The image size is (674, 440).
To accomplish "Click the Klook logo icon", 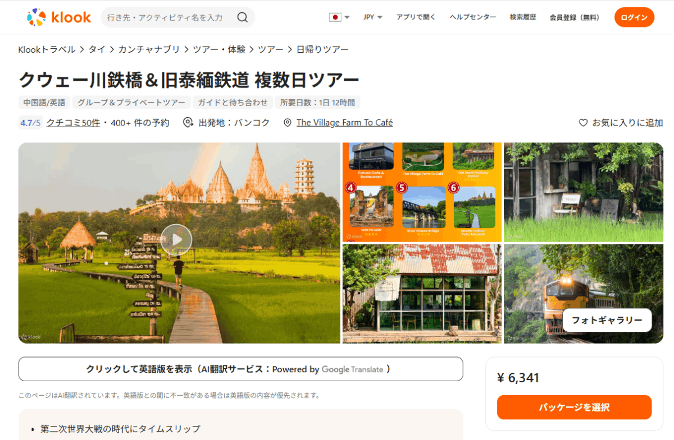I will pyautogui.click(x=37, y=17).
